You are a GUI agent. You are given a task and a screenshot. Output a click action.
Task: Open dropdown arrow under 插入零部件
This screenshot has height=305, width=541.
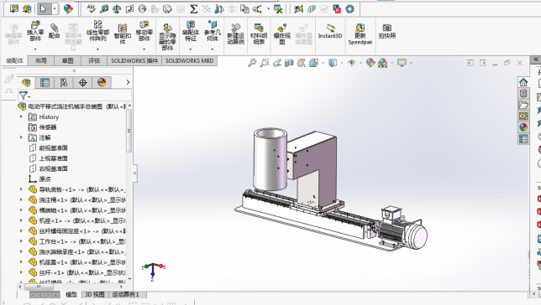[x=35, y=49]
